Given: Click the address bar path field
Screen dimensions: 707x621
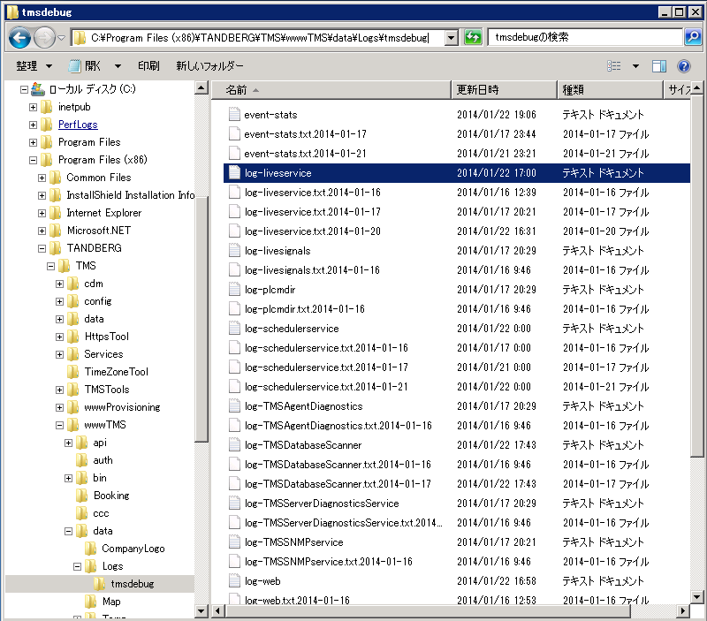Looking at the screenshot, I should (x=258, y=38).
